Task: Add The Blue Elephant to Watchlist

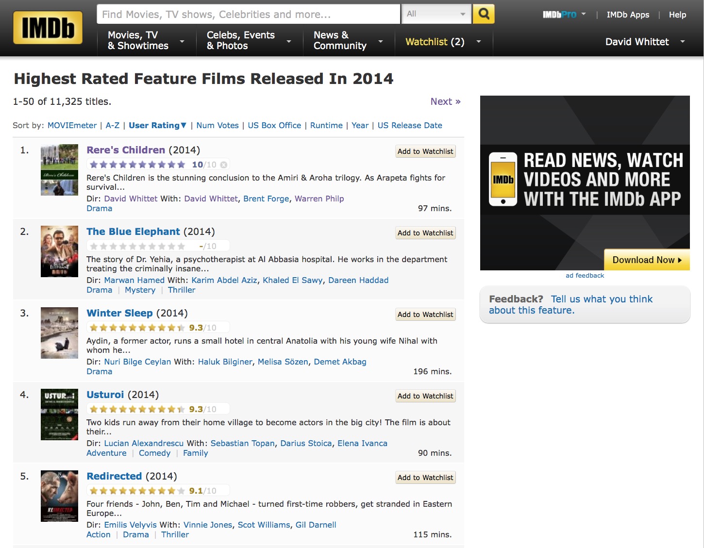Action: point(425,233)
